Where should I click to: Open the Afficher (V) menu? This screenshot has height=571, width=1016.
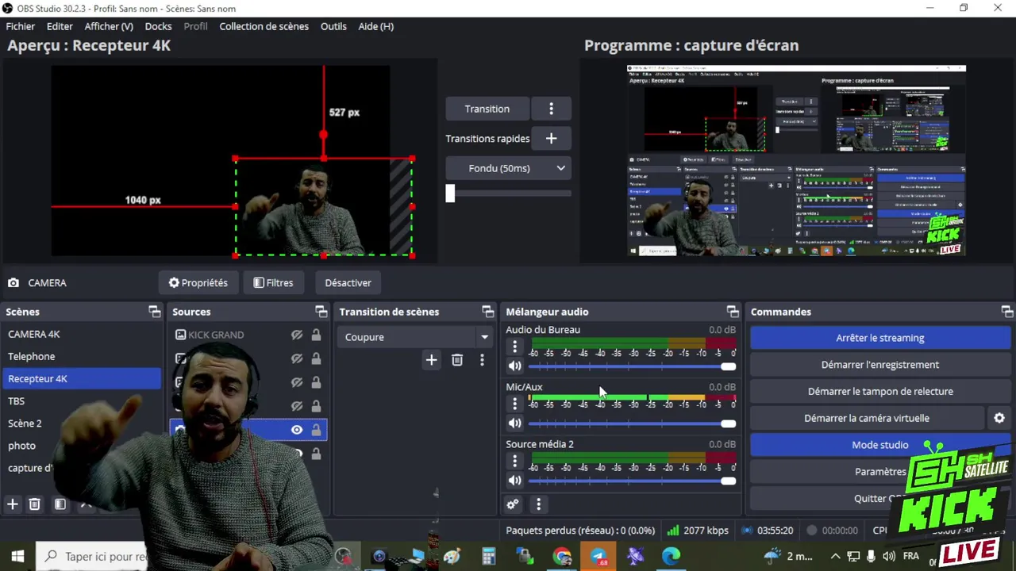(109, 26)
